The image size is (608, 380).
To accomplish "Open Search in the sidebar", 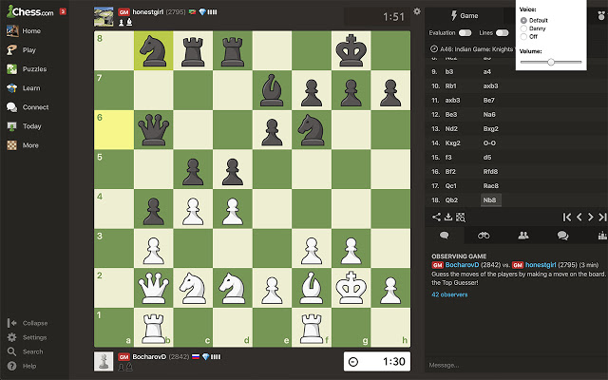I will click(26, 351).
